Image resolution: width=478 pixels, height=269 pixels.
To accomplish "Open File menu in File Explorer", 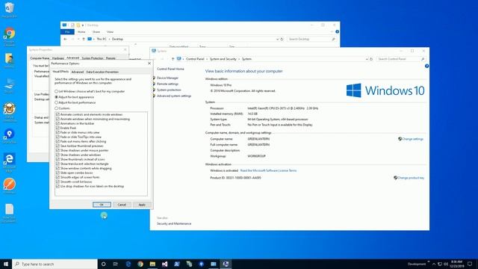I will (x=67, y=31).
